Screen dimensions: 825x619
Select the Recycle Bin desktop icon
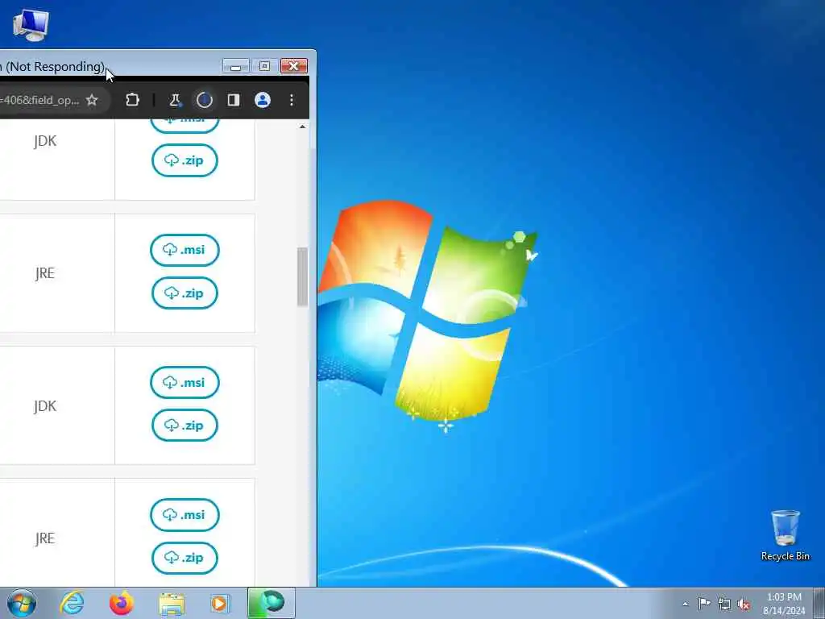coord(785,535)
